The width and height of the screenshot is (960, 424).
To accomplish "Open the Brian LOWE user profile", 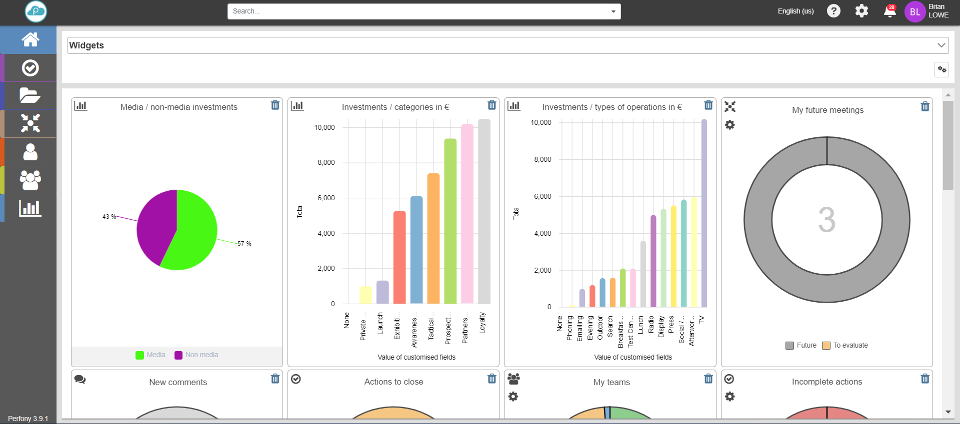I will pyautogui.click(x=926, y=11).
